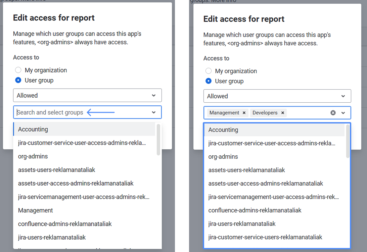Choose User group radio in right dialog
Image resolution: width=367 pixels, height=252 pixels.
point(209,81)
